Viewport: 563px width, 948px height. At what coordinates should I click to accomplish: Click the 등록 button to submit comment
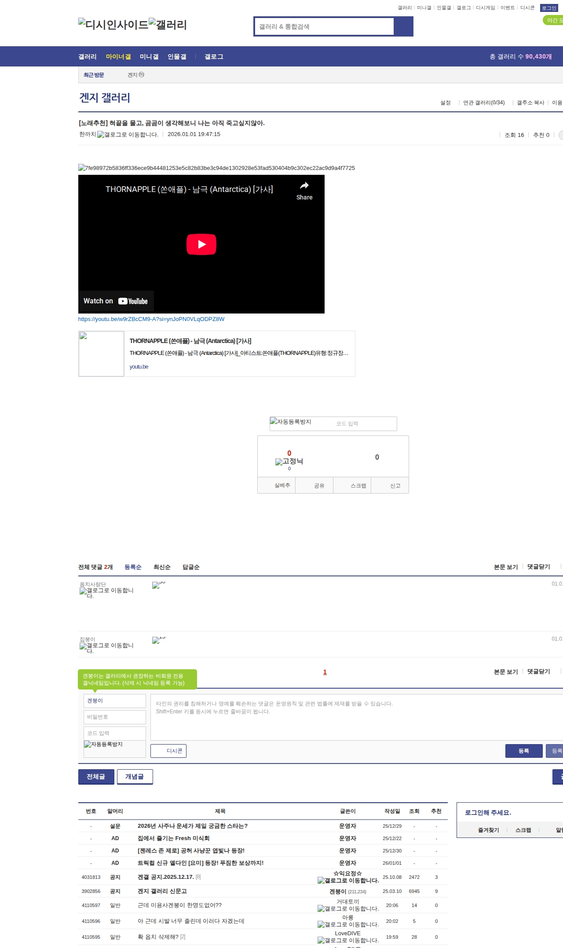tap(523, 751)
